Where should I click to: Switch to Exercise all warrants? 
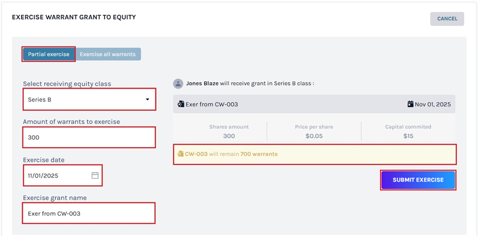[x=108, y=54]
